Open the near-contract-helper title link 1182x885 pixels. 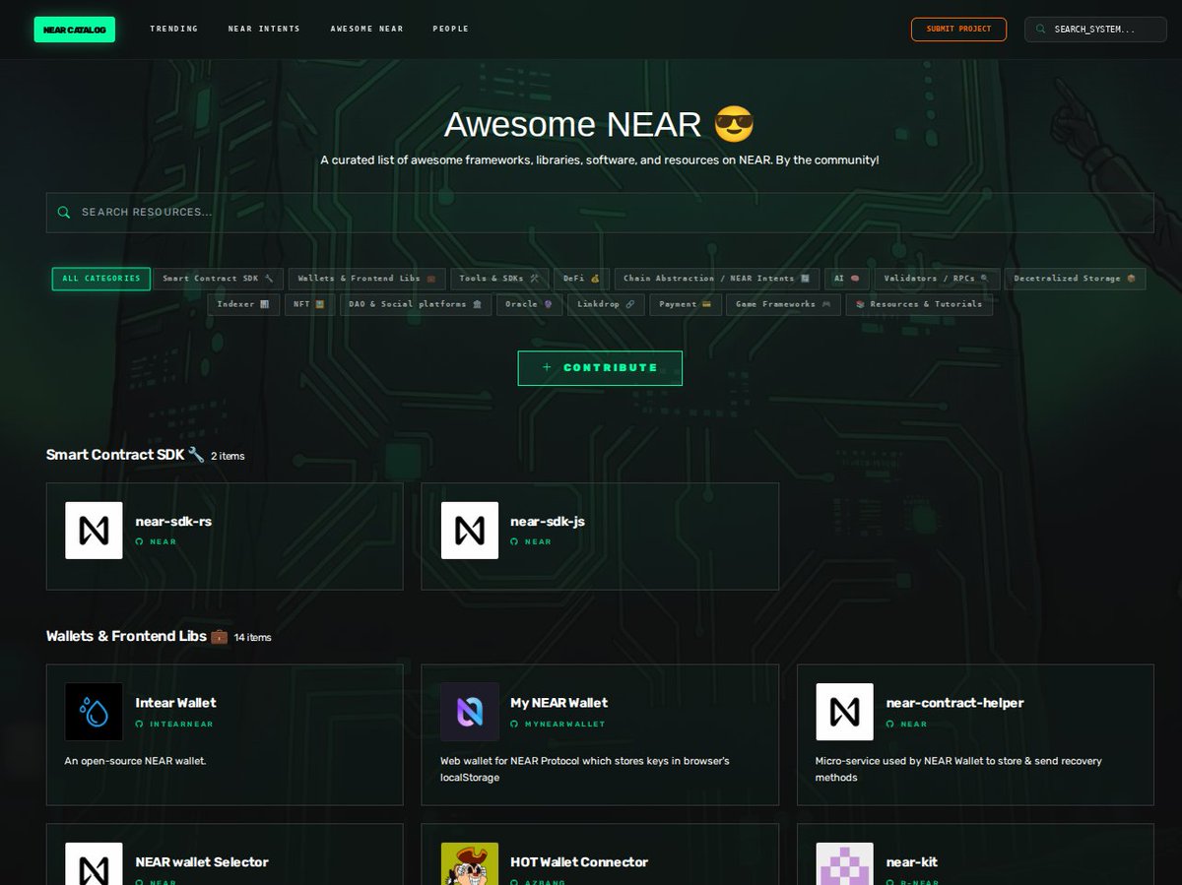[x=954, y=703]
